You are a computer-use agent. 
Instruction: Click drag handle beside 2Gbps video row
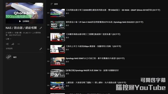pos(48,49)
